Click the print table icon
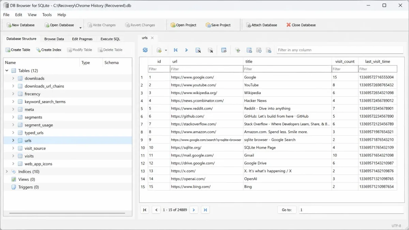The height and width of the screenshot is (230, 409). pyautogui.click(x=224, y=50)
